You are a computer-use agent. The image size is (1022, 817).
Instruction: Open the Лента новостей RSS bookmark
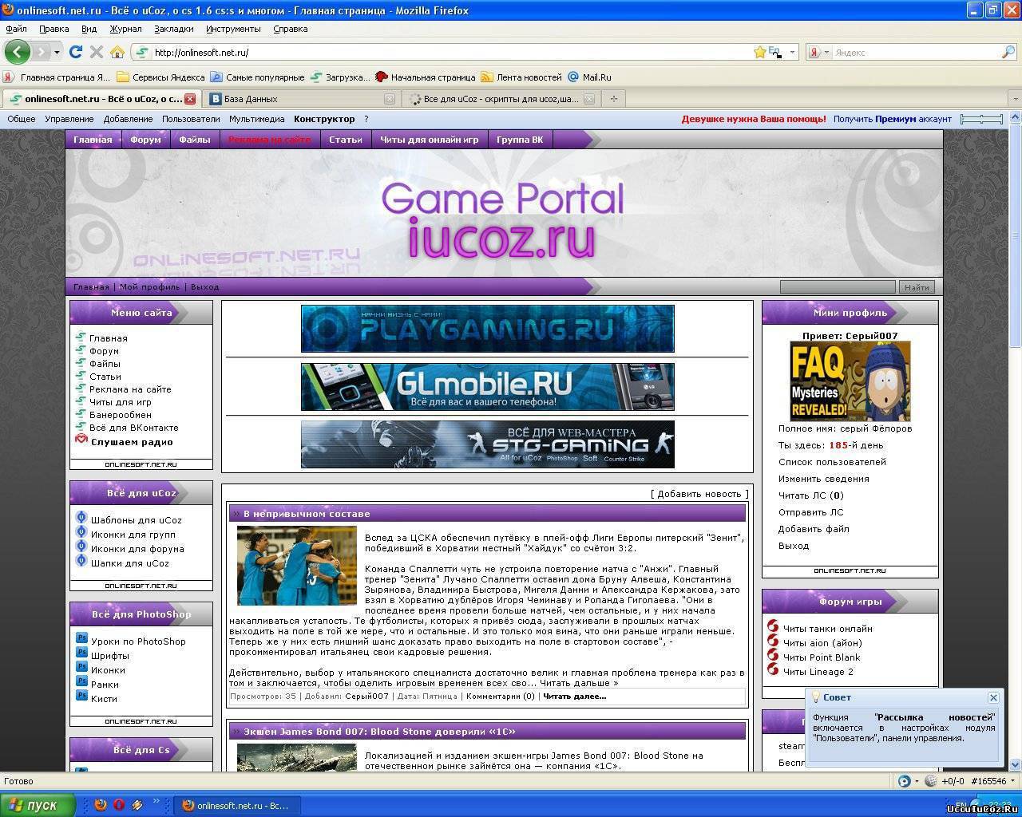(521, 77)
